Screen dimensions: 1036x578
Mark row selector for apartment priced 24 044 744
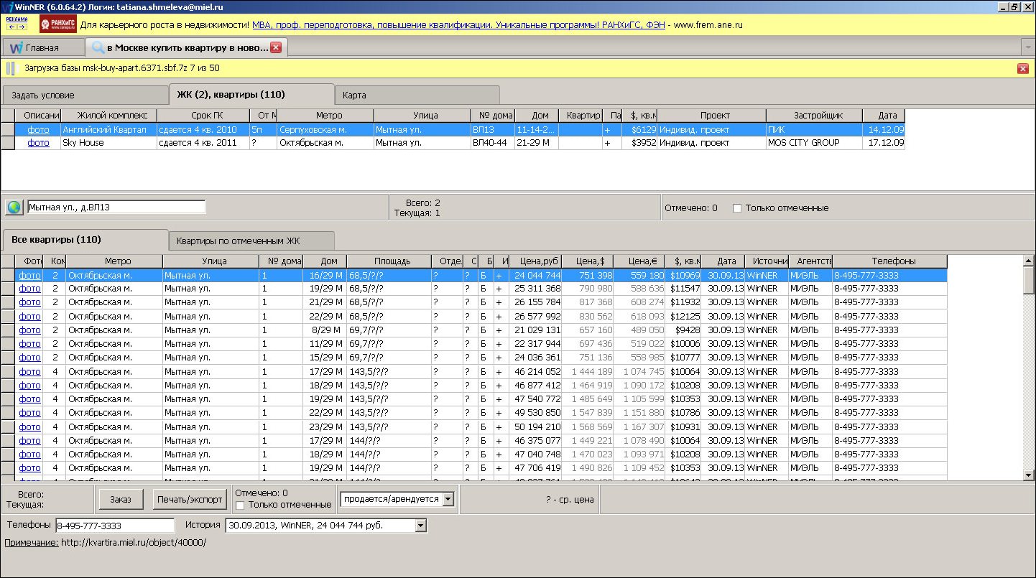tap(9, 275)
